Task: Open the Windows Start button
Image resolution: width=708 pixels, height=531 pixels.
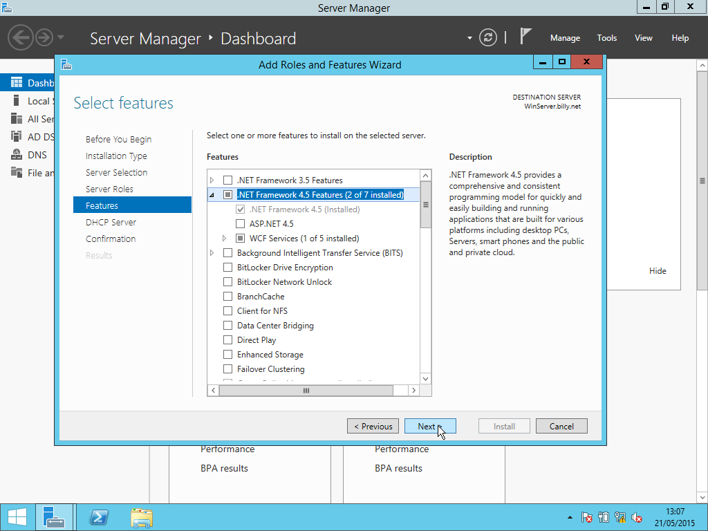Action: [x=17, y=517]
